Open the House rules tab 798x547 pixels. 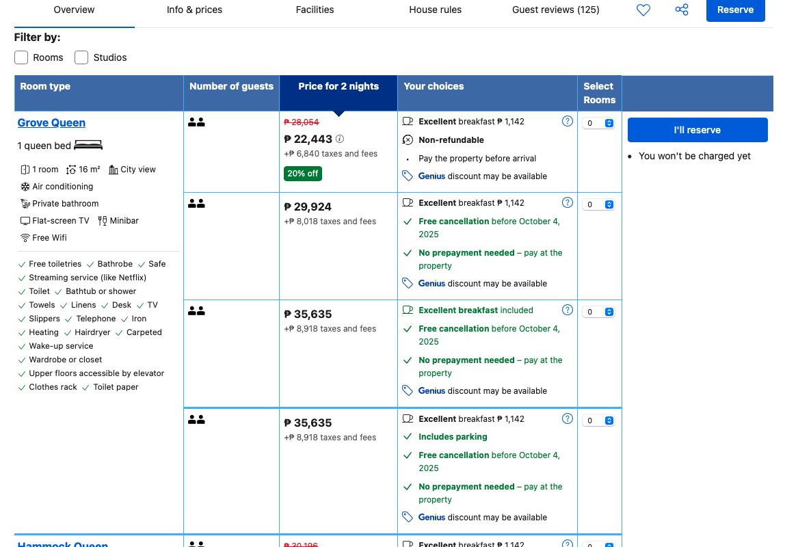point(435,10)
